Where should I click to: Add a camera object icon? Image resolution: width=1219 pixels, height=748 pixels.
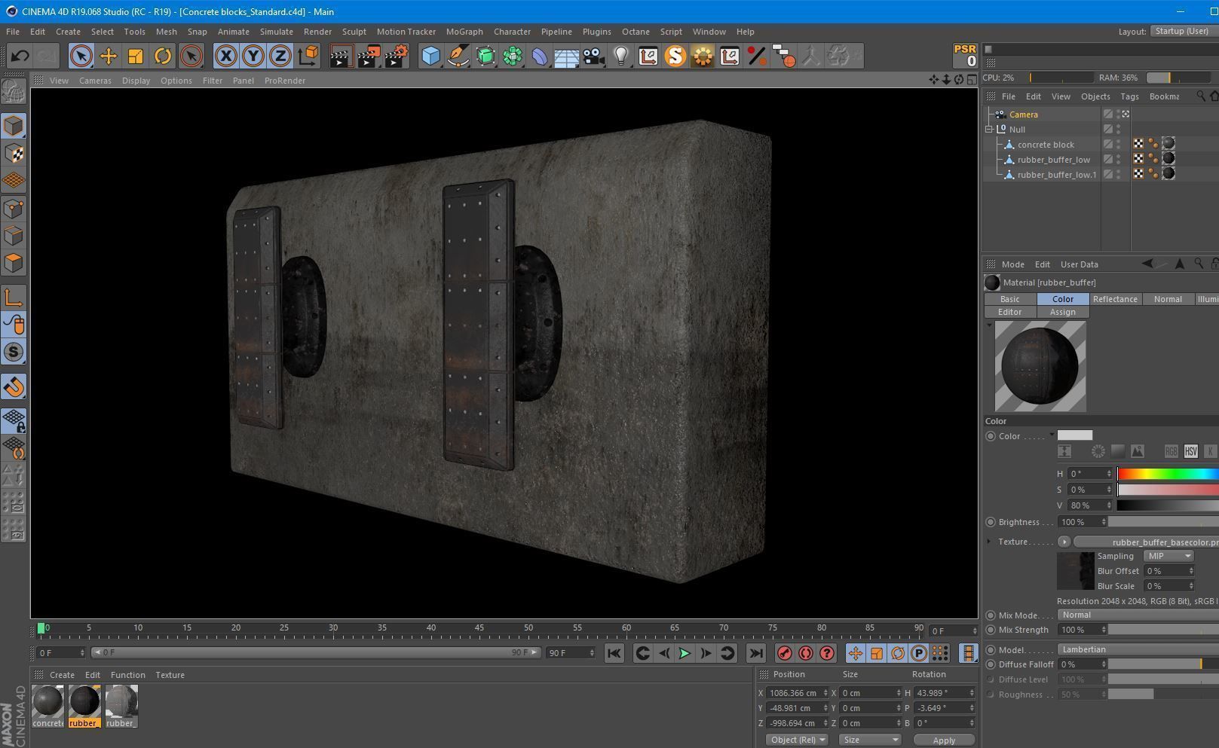coord(594,56)
